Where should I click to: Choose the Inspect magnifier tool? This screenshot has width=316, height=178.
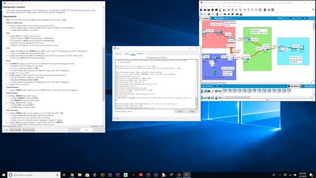click(x=205, y=14)
